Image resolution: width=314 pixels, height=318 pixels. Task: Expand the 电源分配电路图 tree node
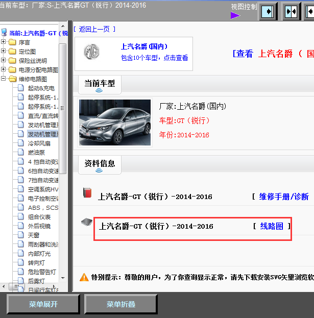pyautogui.click(x=3, y=69)
